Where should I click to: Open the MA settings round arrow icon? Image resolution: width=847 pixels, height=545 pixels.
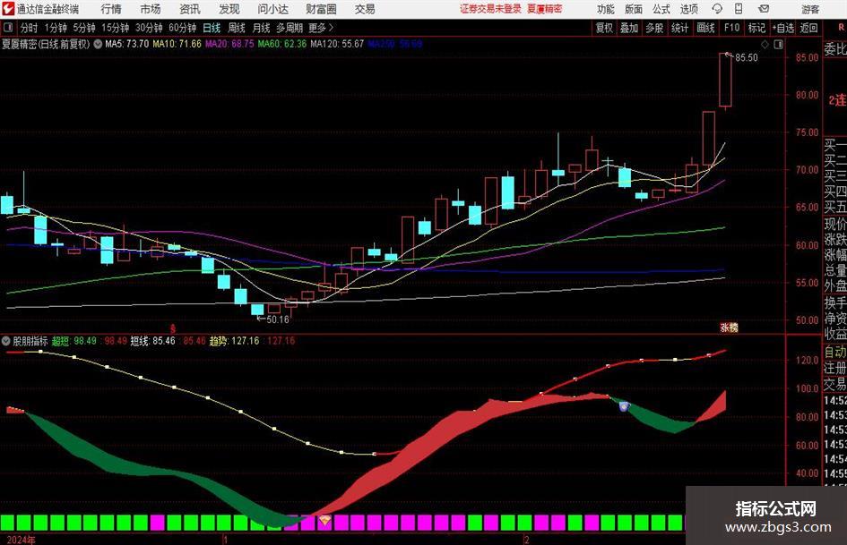98,44
